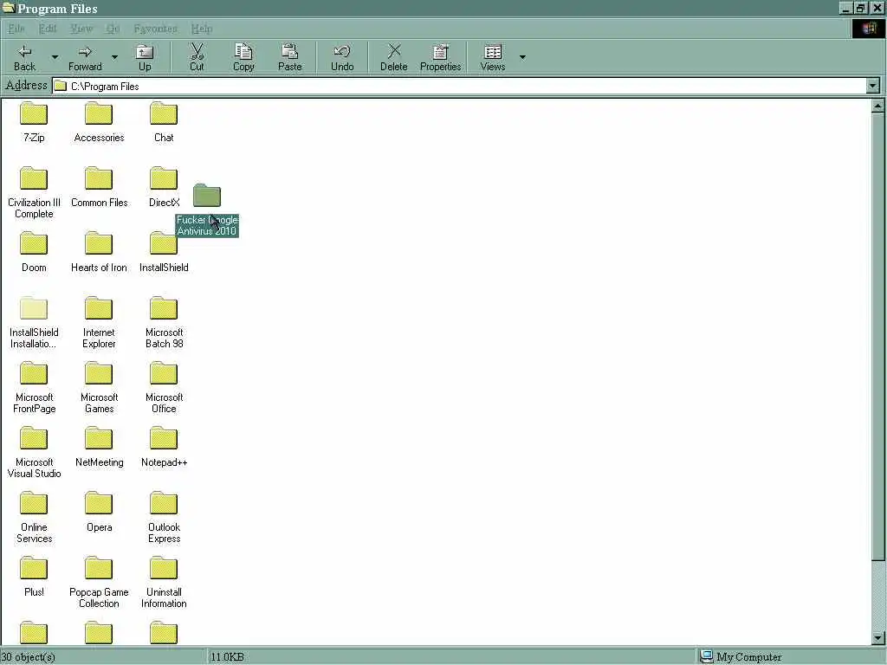This screenshot has width=887, height=665.
Task: Select the InstallShield Installatio... folder
Action: point(34,322)
